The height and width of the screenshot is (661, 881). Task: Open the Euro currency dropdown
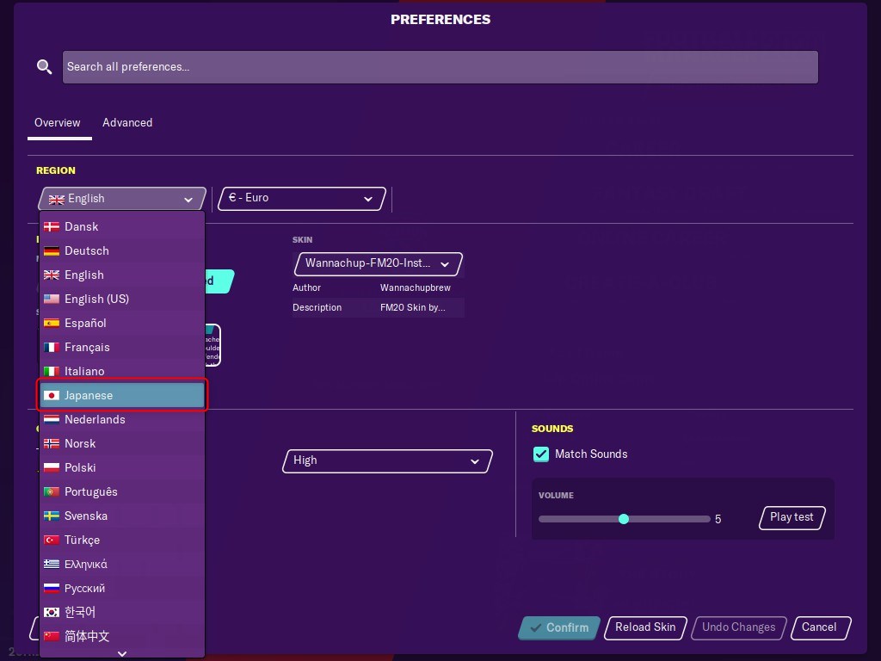point(302,199)
